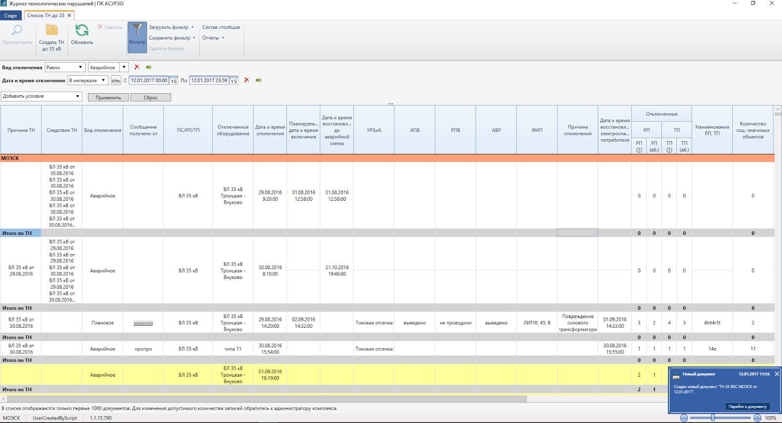The height and width of the screenshot is (423, 782).
Task: Toggle the отн. relative date button
Action: tap(116, 81)
